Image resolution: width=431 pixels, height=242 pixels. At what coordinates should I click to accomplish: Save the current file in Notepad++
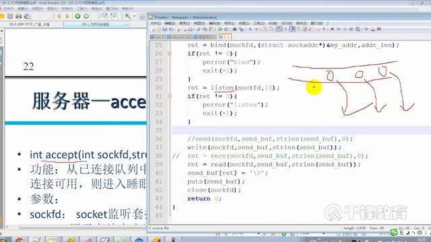point(164,29)
